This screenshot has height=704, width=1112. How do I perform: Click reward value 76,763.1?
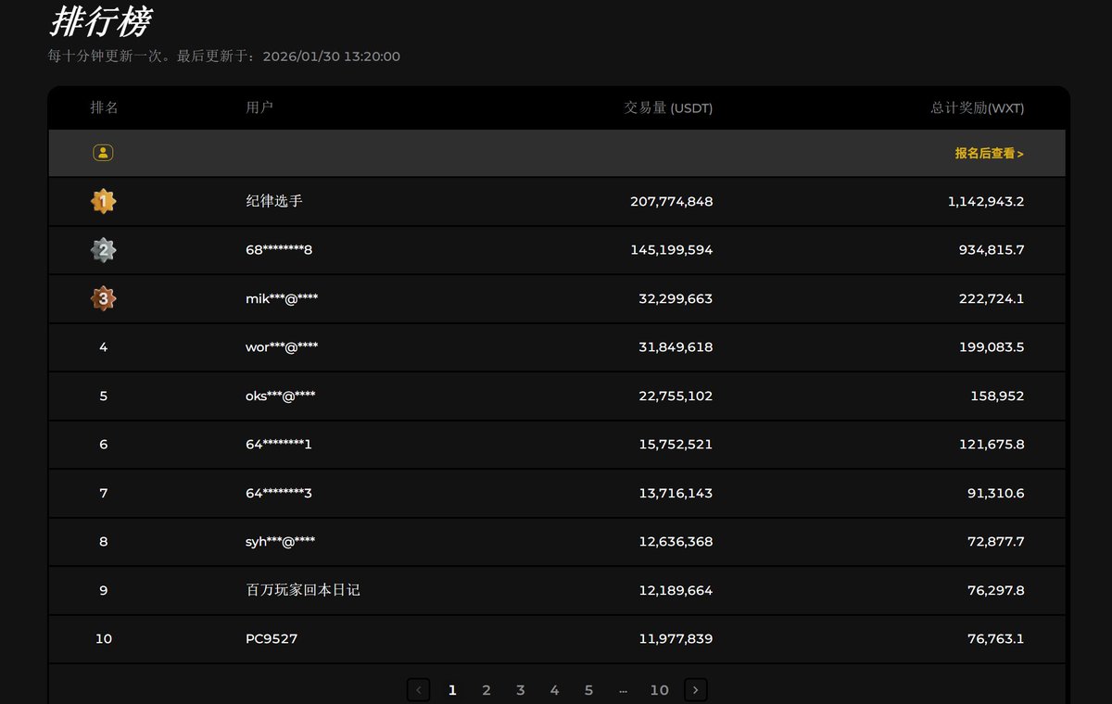995,638
